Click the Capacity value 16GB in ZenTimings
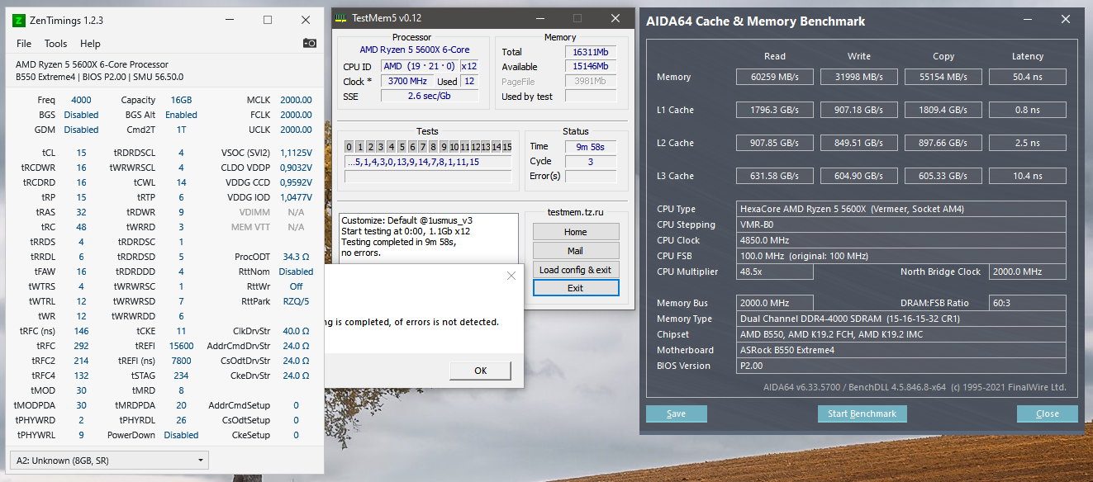This screenshot has width=1093, height=482. coord(180,100)
